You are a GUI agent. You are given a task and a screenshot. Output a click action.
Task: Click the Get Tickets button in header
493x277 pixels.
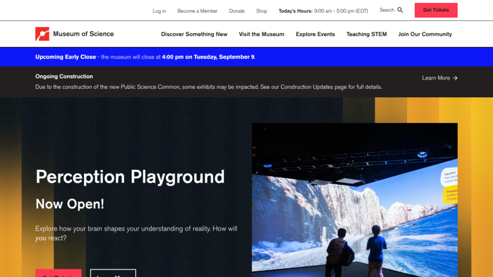coord(436,10)
